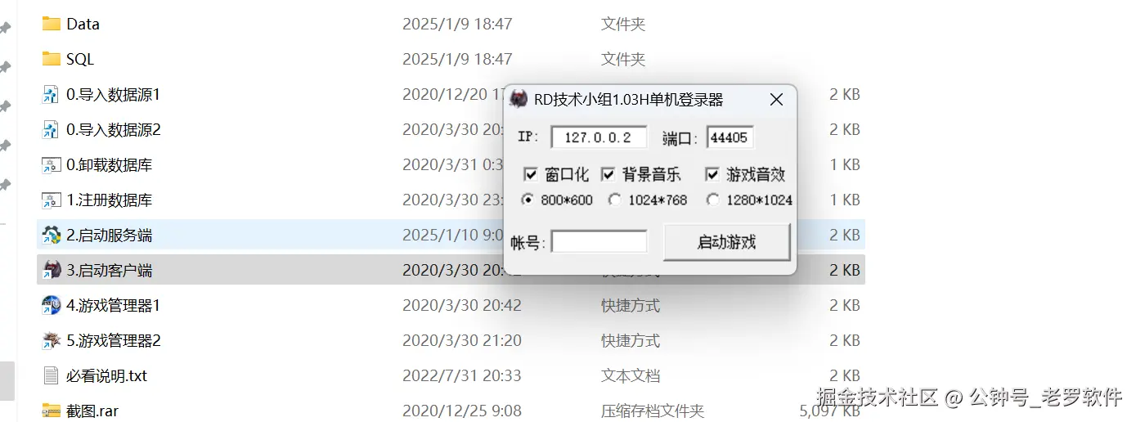Click the IP address field
Viewport: 1136px width, 422px height.
pos(599,137)
